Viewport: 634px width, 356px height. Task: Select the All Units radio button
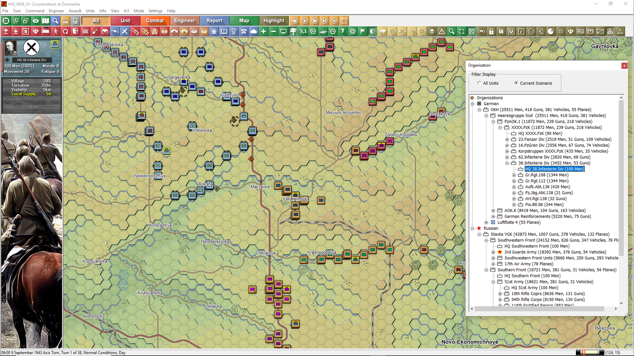click(479, 83)
